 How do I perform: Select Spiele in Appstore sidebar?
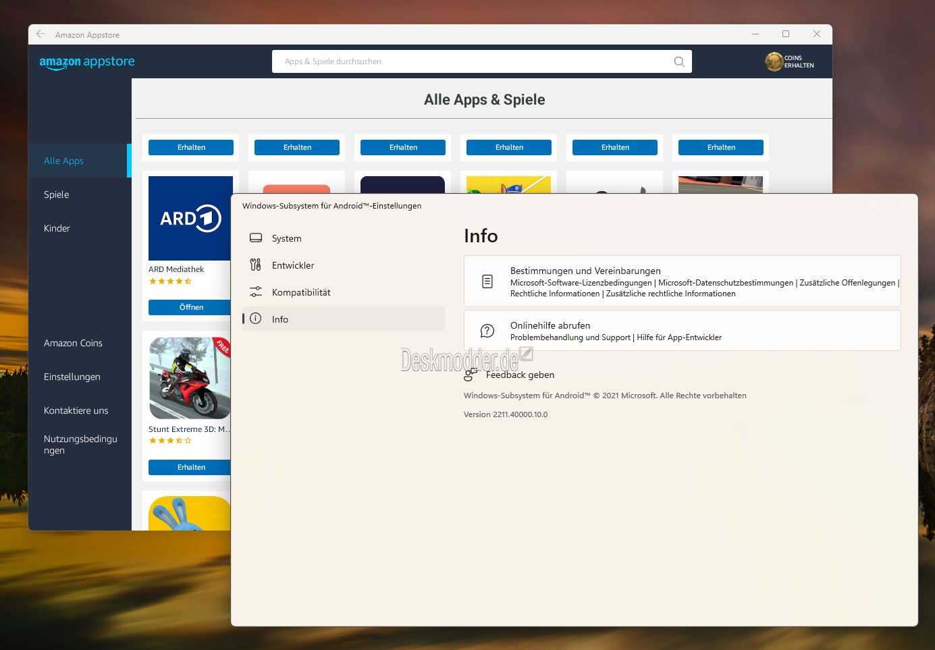(x=80, y=194)
